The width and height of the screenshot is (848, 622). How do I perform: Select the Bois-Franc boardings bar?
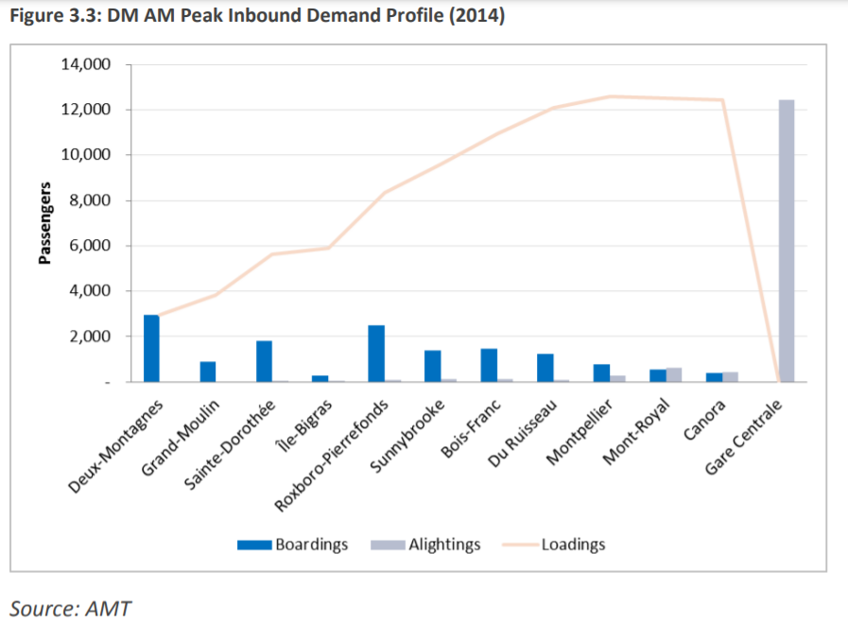[x=489, y=365]
